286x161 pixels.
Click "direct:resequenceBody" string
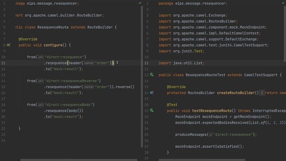(68, 105)
